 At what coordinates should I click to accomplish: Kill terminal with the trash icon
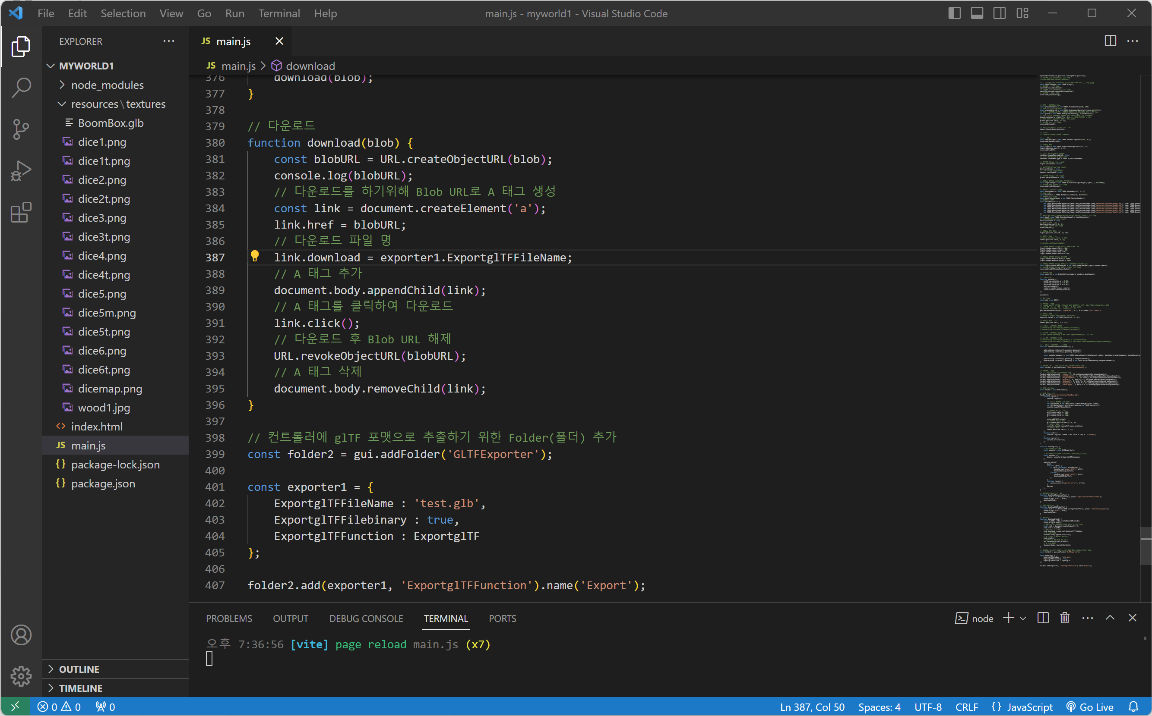pyautogui.click(x=1065, y=618)
